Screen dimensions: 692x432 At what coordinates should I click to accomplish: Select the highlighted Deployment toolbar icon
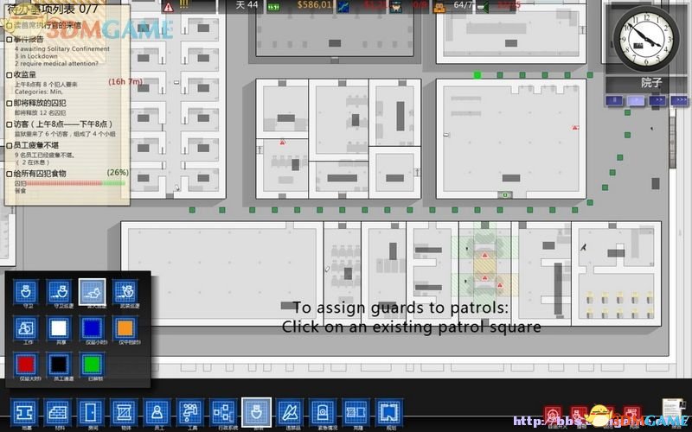[x=256, y=413]
